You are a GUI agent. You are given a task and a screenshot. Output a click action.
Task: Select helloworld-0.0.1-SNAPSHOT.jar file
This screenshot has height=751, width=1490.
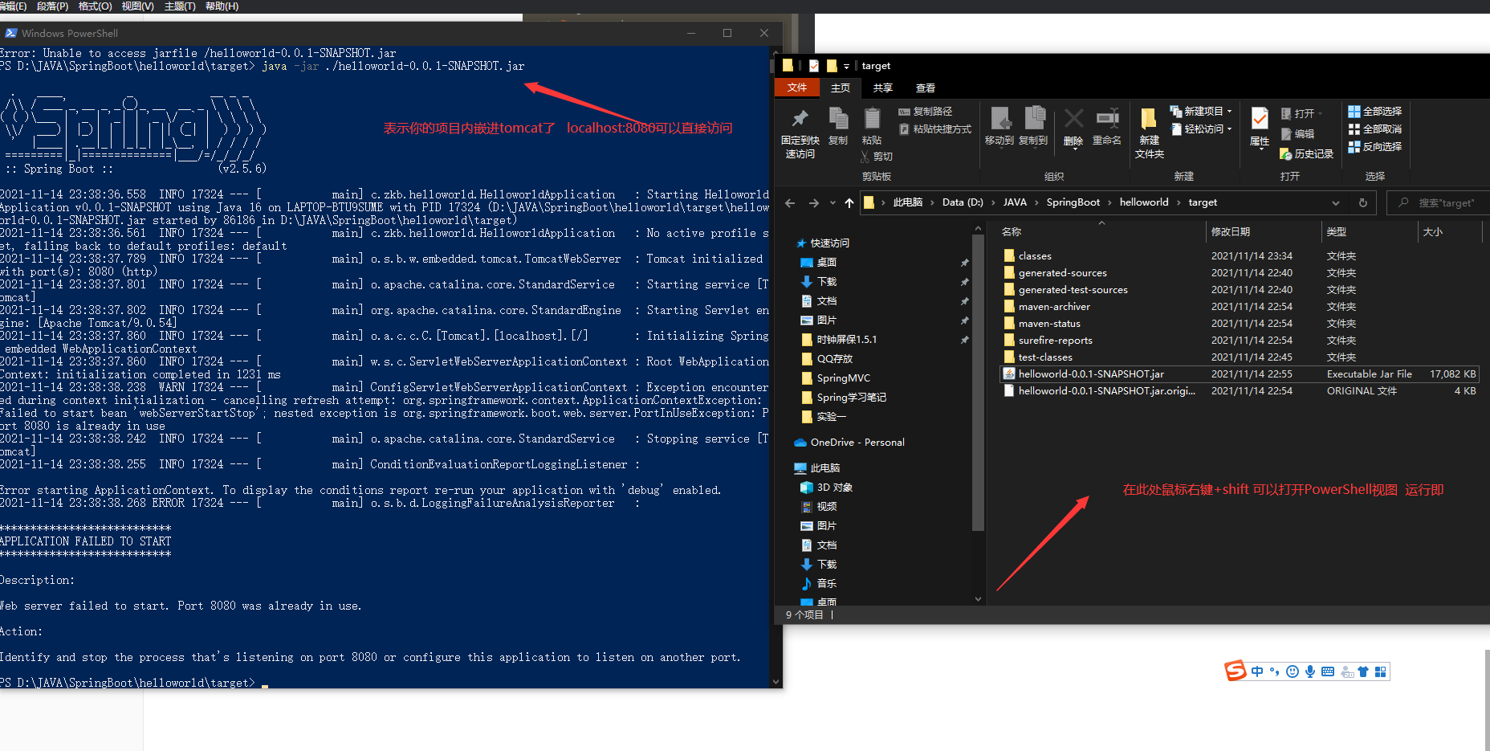pos(1239,374)
